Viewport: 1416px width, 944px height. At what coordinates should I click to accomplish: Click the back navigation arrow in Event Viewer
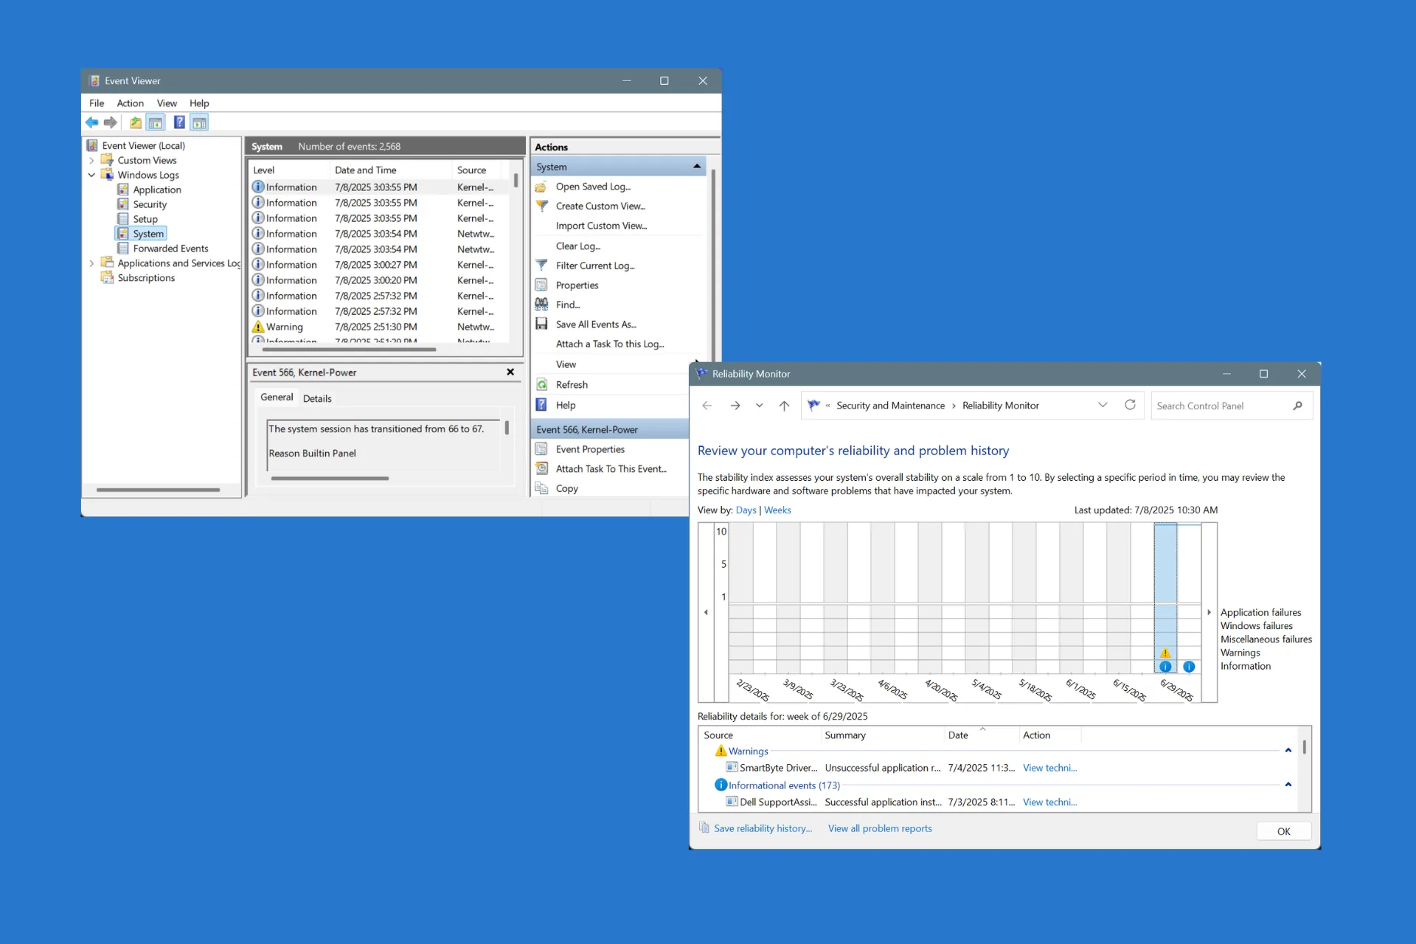[92, 122]
